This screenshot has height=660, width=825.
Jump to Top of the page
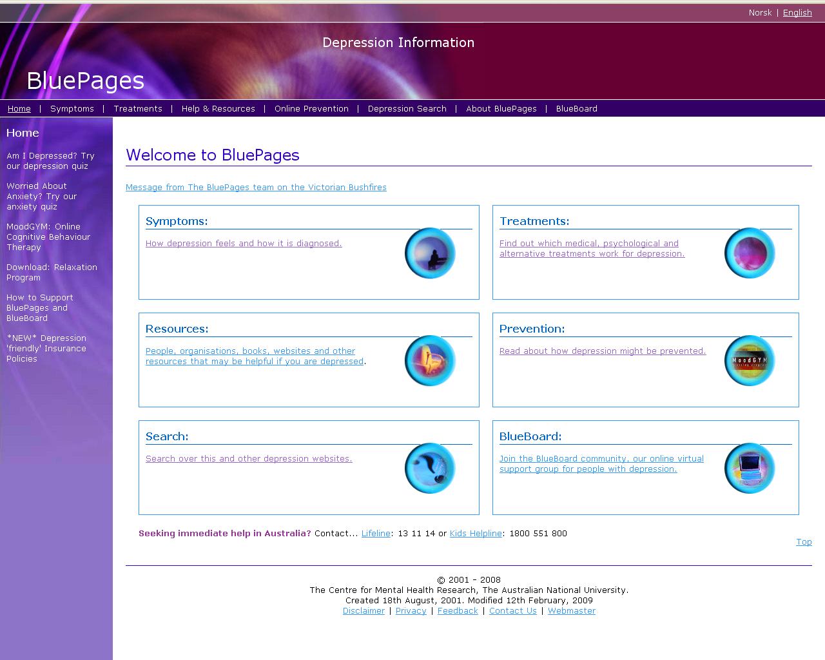tap(804, 542)
